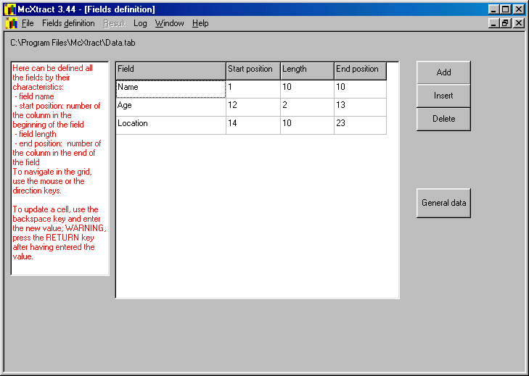Click the red help instructions text box

[60, 169]
